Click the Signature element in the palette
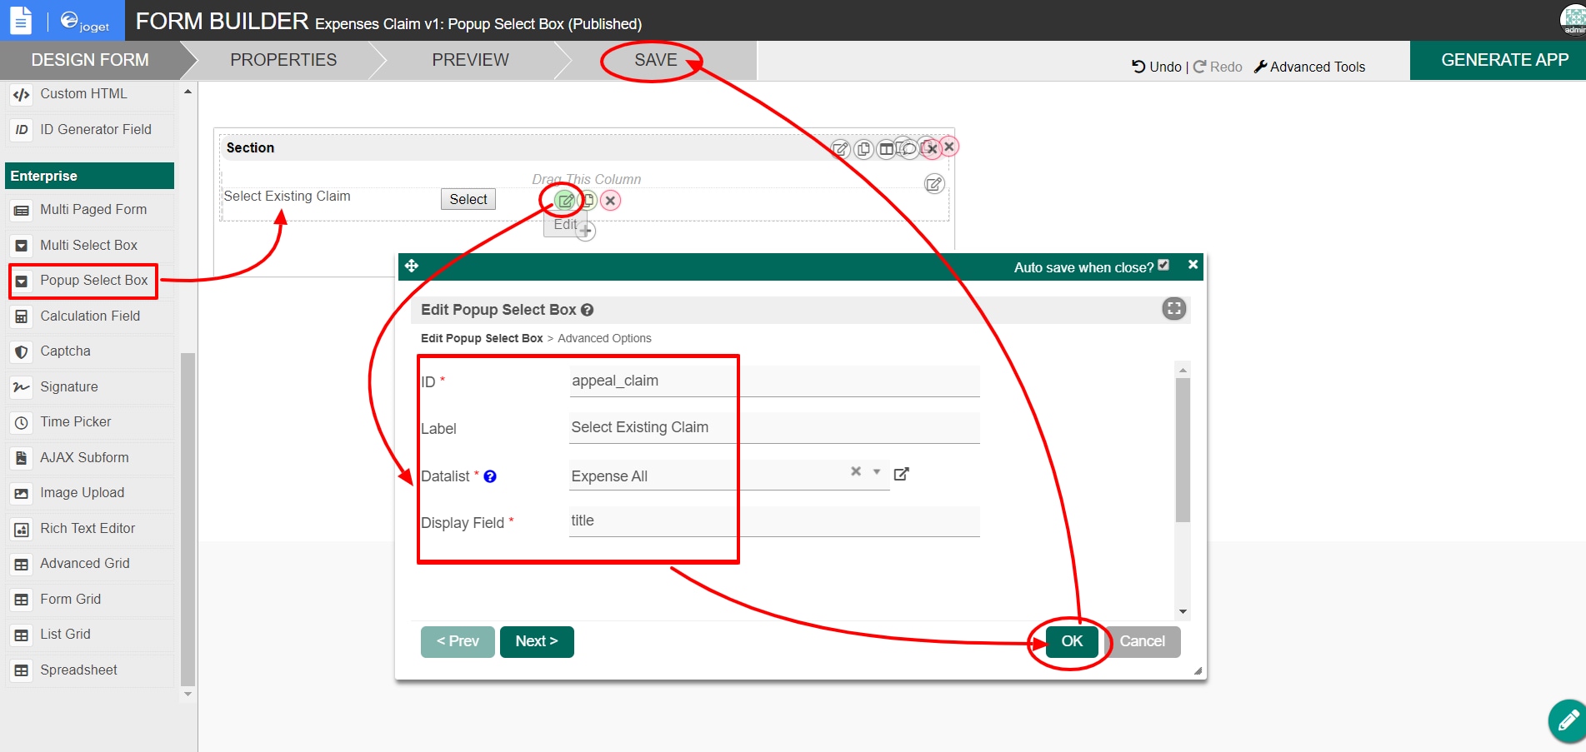 tap(69, 387)
